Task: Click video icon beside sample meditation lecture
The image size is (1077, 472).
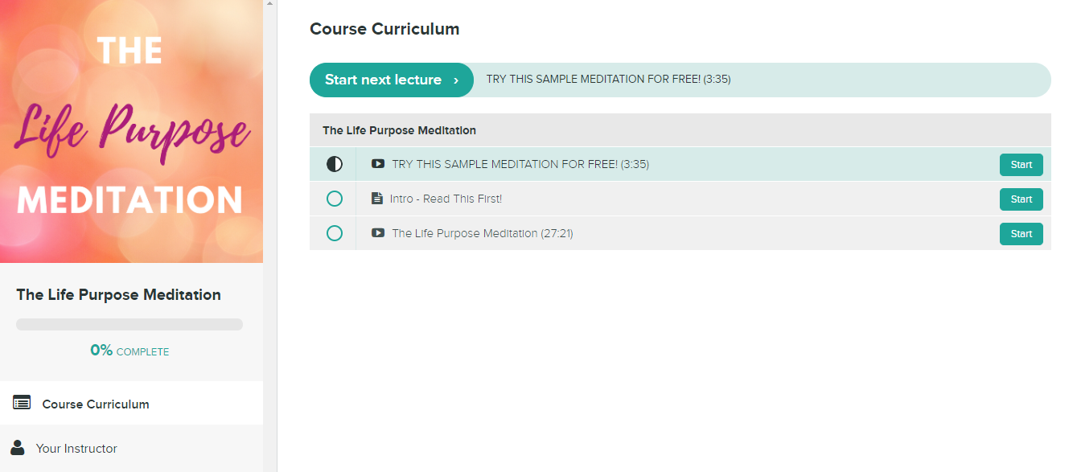Action: click(378, 164)
